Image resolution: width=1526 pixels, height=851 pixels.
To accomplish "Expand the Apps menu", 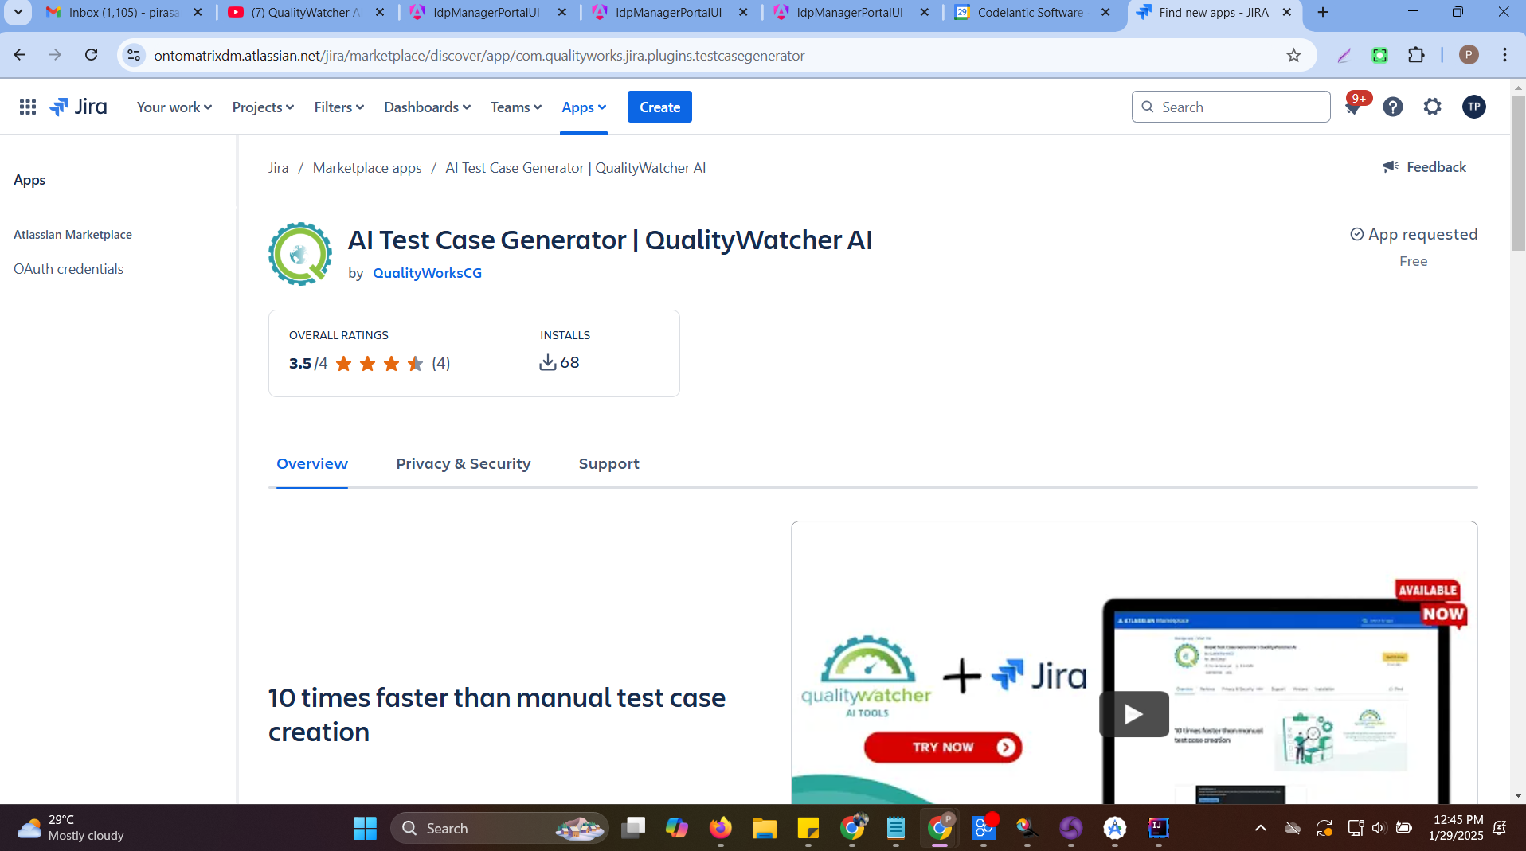I will point(584,107).
